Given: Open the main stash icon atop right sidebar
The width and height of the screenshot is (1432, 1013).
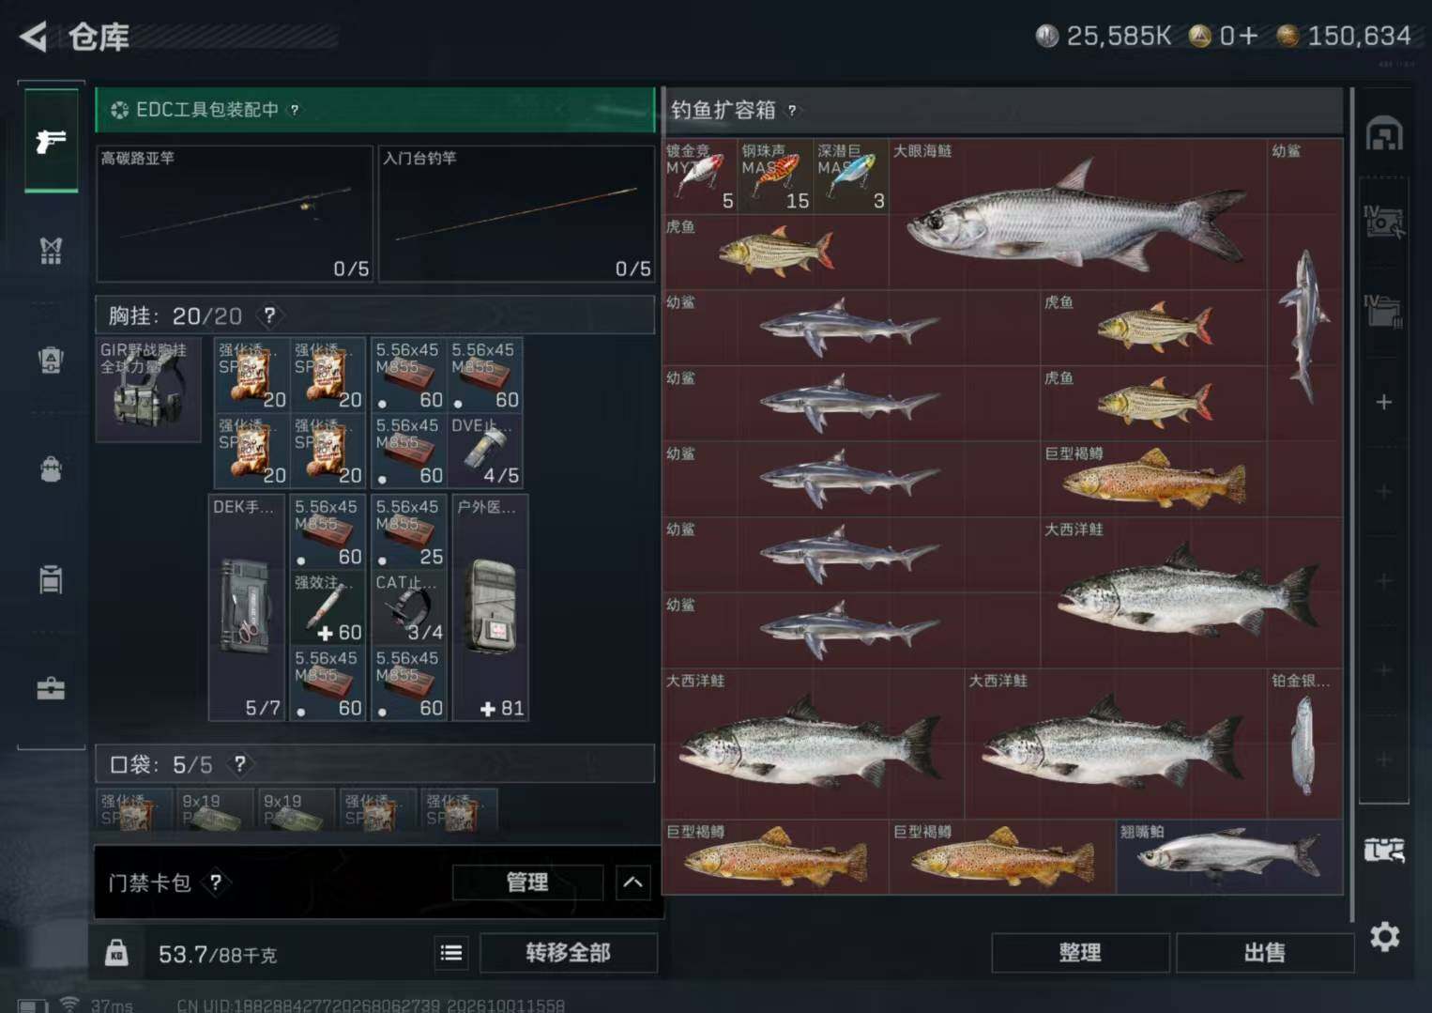Looking at the screenshot, I should pyautogui.click(x=1384, y=134).
